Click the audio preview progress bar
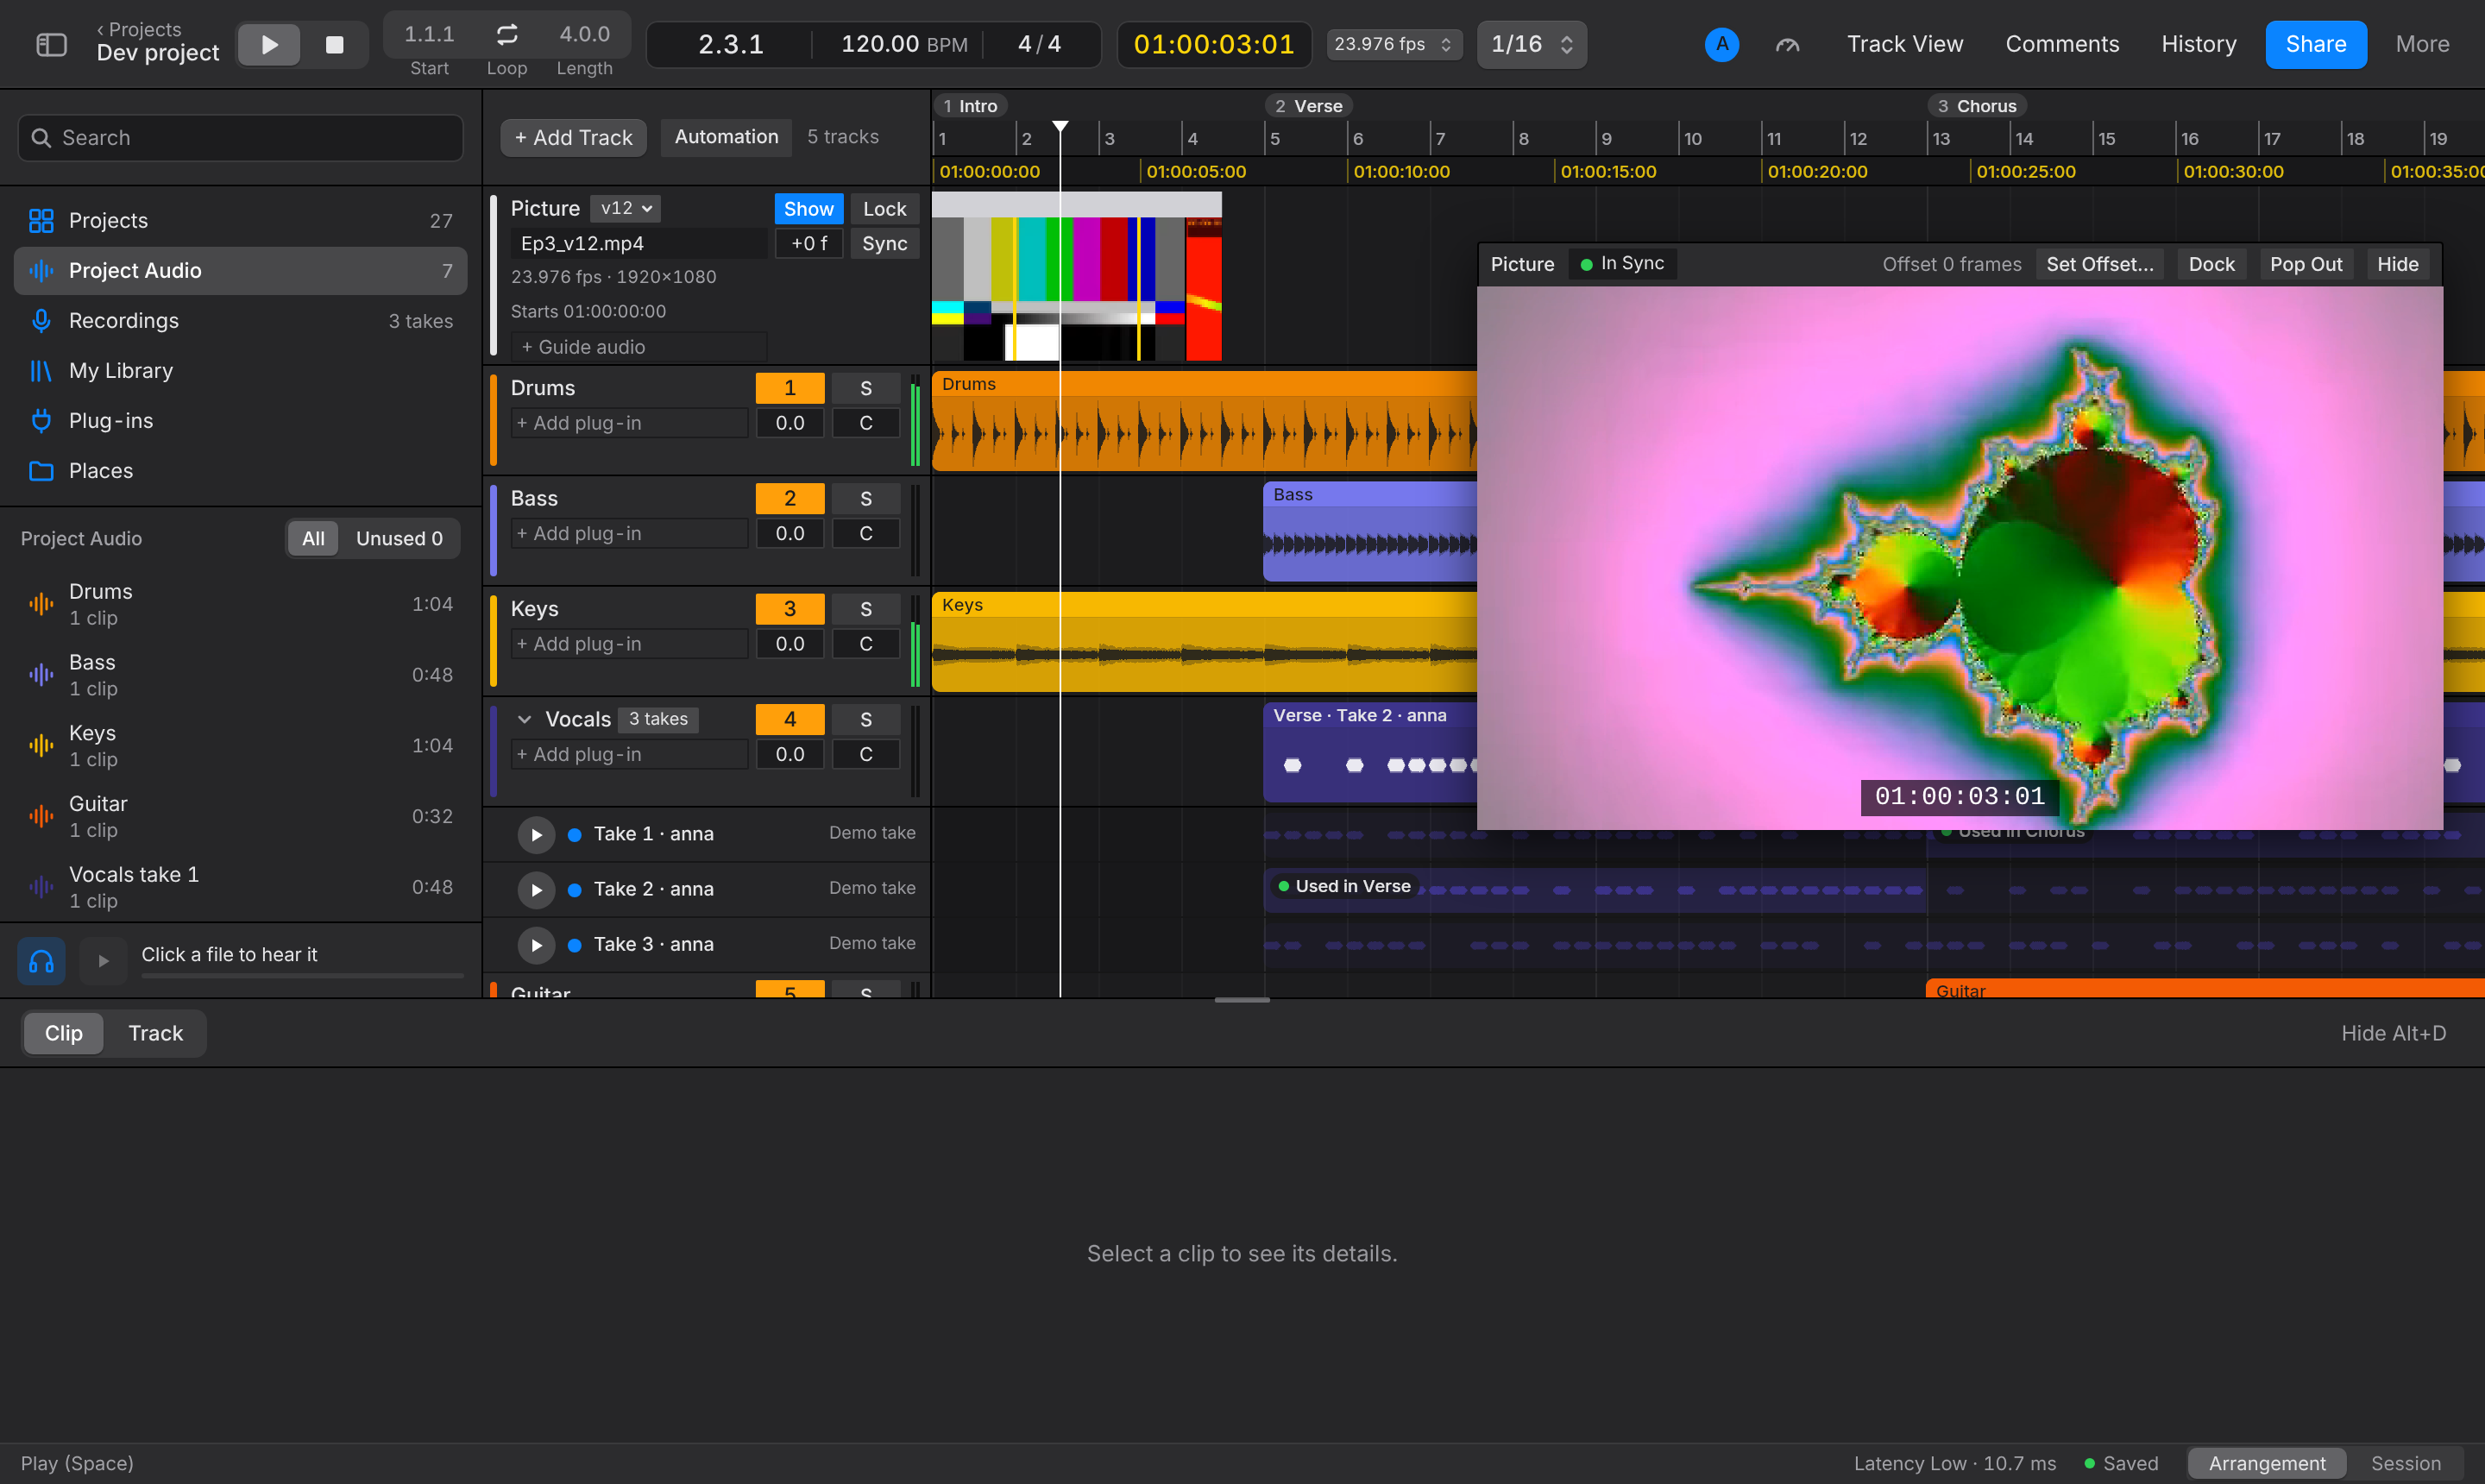 coord(302,975)
